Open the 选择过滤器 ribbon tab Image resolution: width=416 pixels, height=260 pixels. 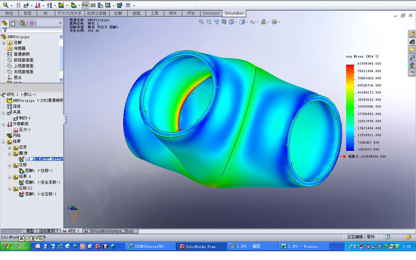[x=97, y=13]
